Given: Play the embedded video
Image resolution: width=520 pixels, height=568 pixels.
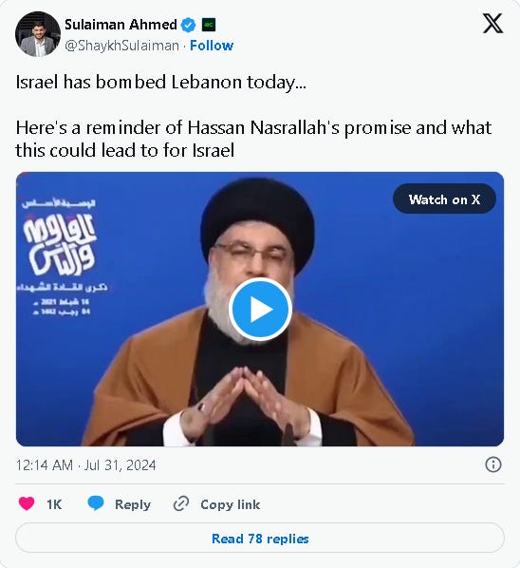Looking at the screenshot, I should pyautogui.click(x=261, y=310).
